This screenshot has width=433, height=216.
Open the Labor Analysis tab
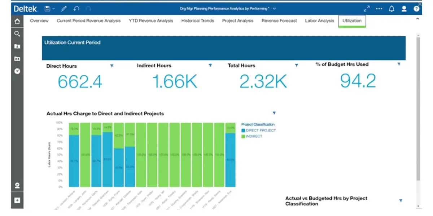pos(320,21)
